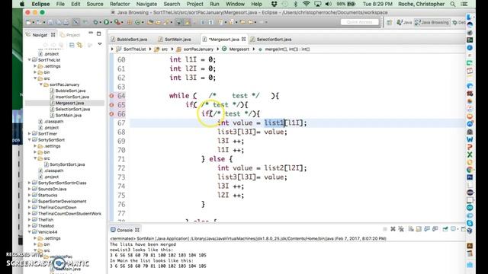Open InsertionSort.java in the Navigator
Image resolution: width=488 pixels, height=274 pixels.
[x=72, y=97]
